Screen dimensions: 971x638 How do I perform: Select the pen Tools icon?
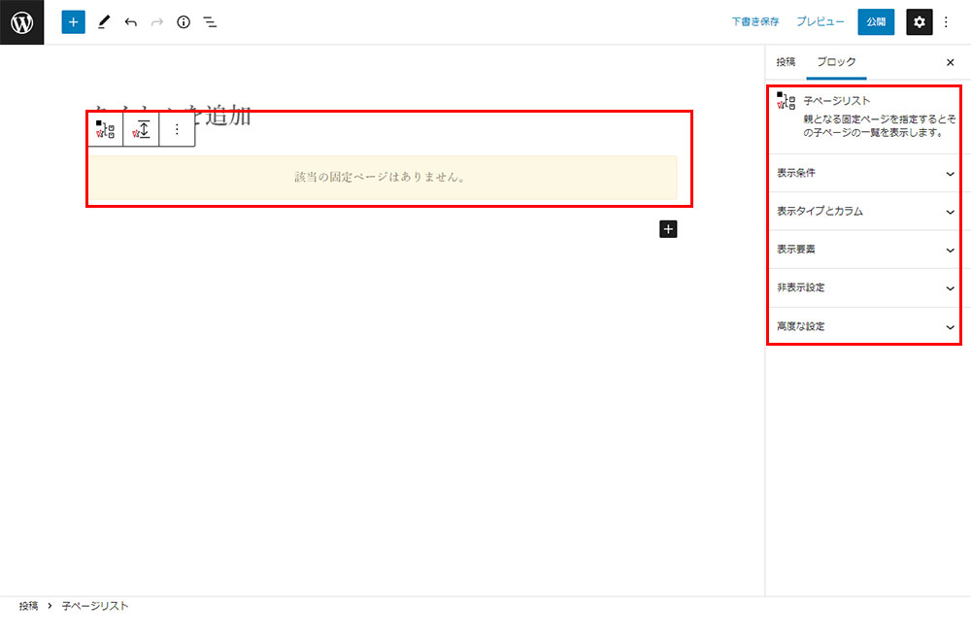(104, 21)
